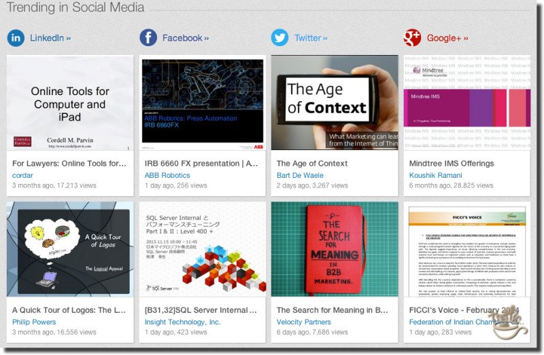Click title 'A Quick Tour of Logos: The L…'
544x355 pixels.
coord(69,310)
